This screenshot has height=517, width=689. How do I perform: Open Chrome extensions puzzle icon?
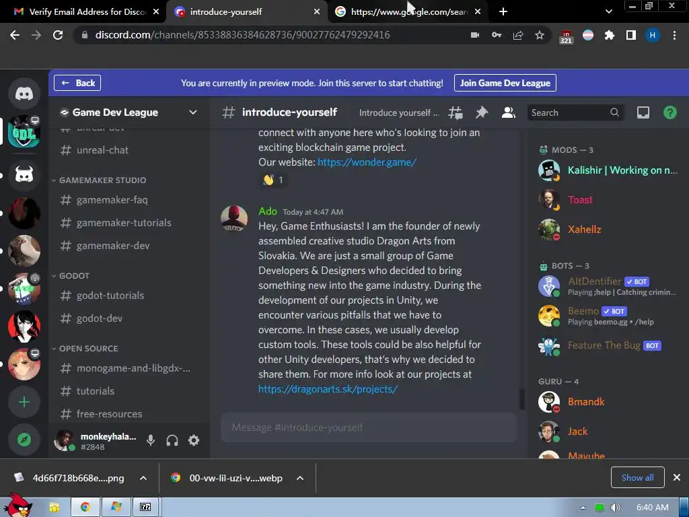click(610, 35)
